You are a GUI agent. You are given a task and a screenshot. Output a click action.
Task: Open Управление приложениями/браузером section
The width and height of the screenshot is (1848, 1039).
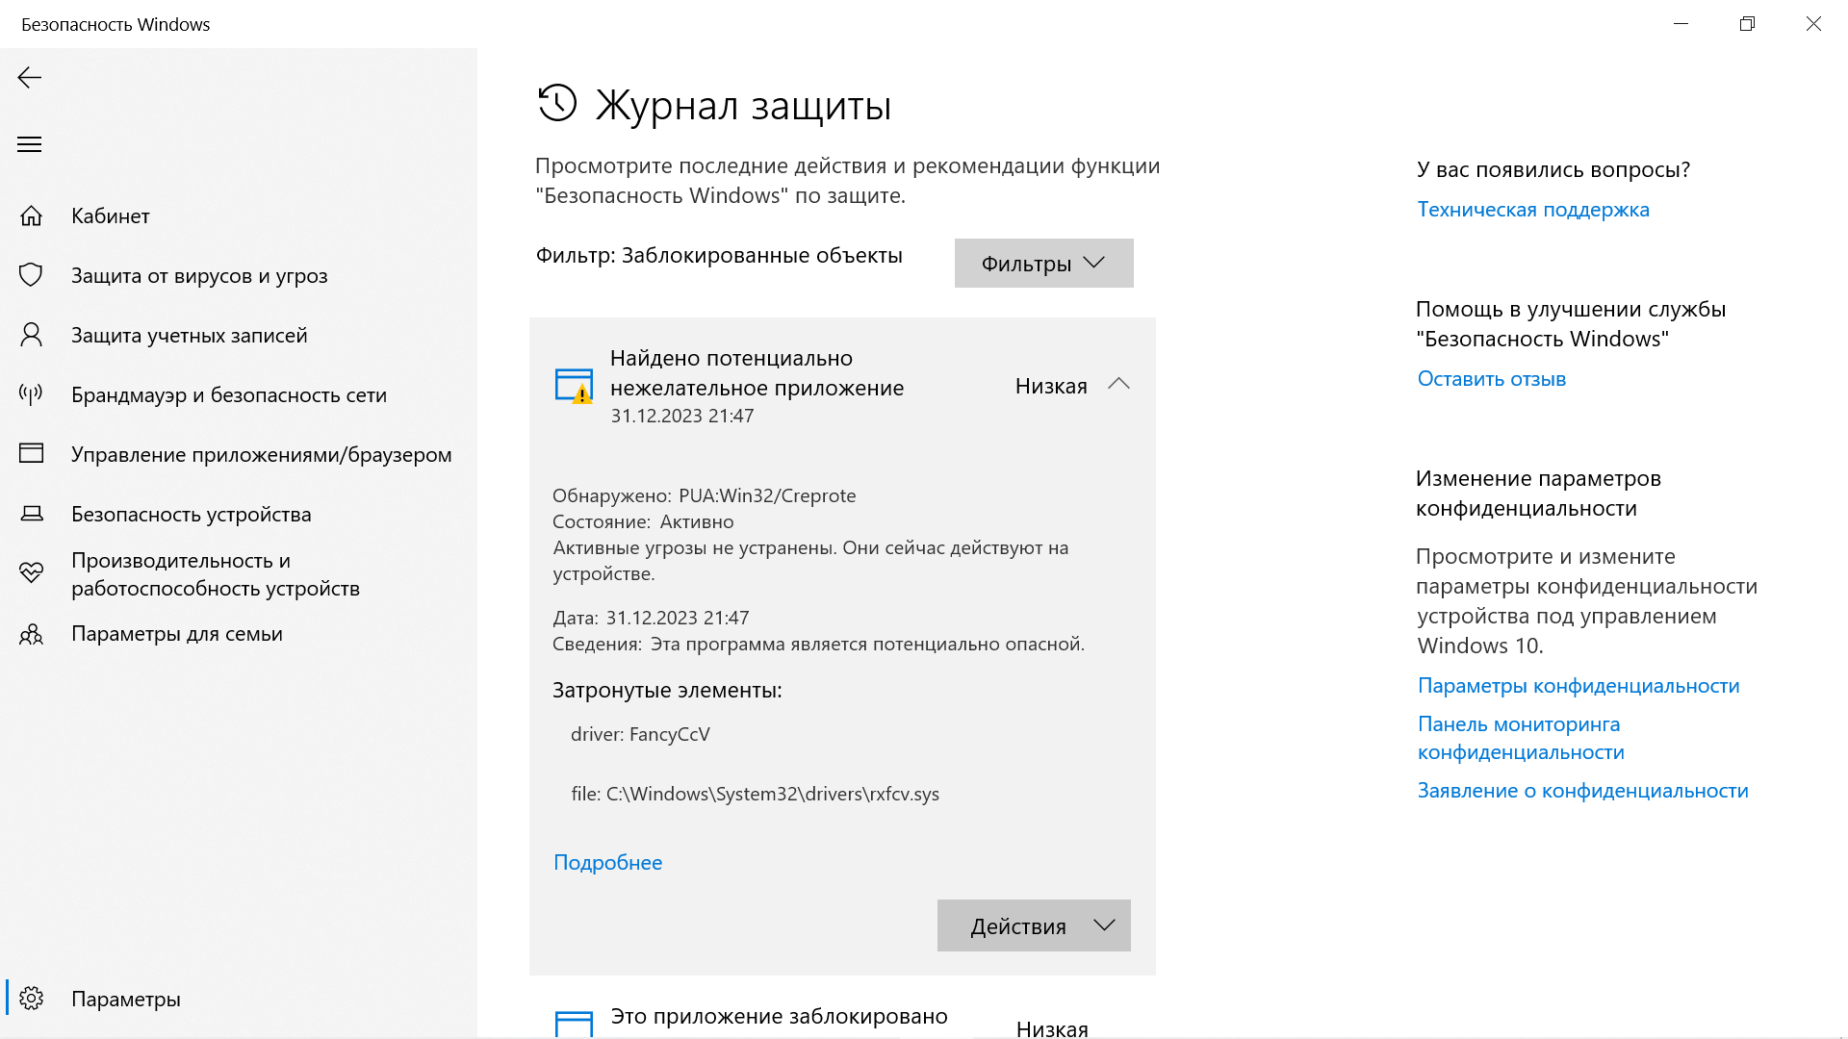(x=261, y=454)
